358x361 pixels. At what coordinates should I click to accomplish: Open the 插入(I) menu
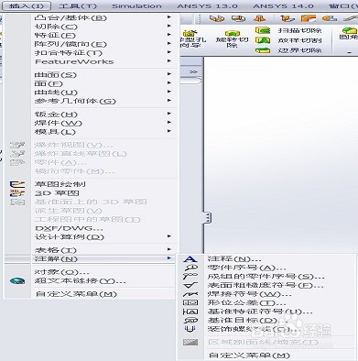pos(27,5)
